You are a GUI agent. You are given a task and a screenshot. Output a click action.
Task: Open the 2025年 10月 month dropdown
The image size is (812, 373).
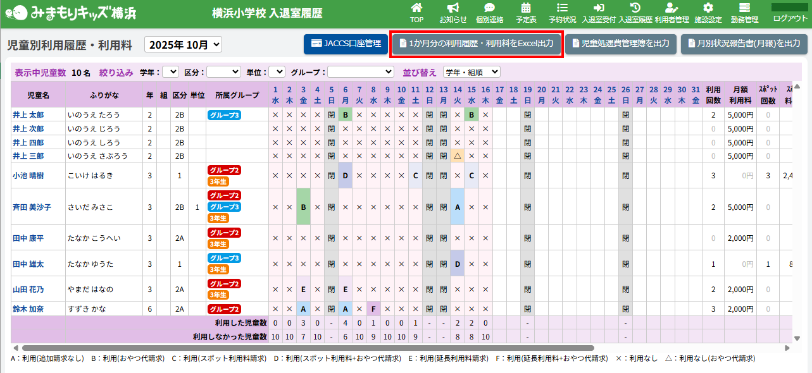184,44
